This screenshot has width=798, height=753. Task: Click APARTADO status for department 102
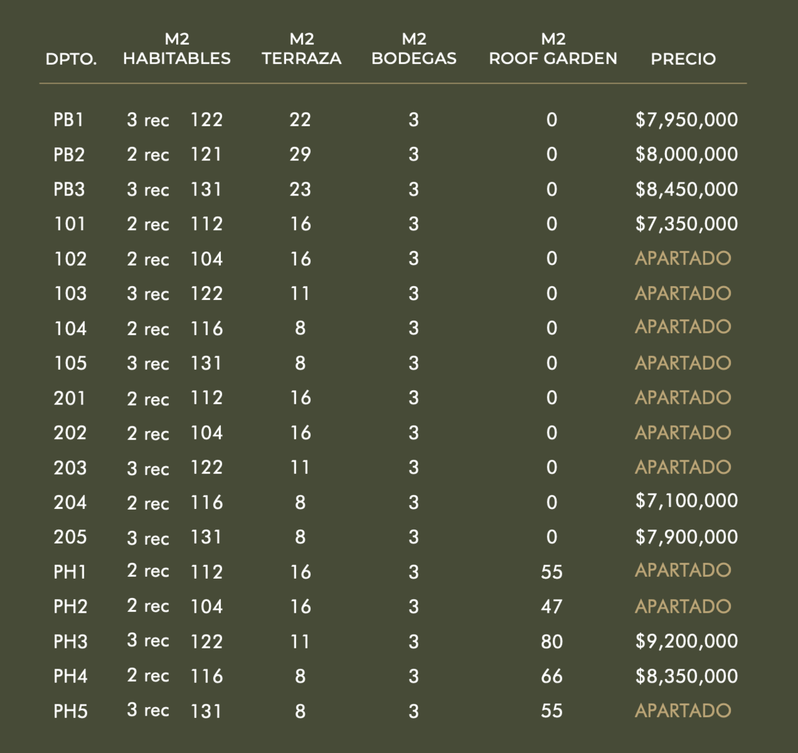[x=683, y=258]
